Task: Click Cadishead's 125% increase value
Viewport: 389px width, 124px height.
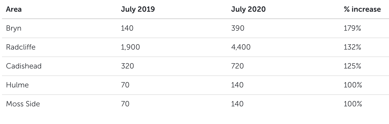Action: point(352,66)
